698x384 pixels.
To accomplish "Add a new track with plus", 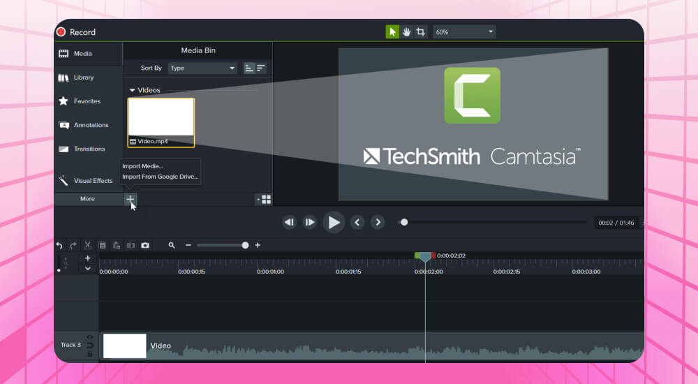I will click(88, 258).
